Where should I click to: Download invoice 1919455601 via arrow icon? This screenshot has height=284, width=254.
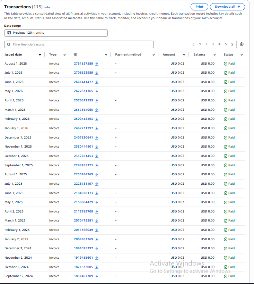[x=97, y=258]
